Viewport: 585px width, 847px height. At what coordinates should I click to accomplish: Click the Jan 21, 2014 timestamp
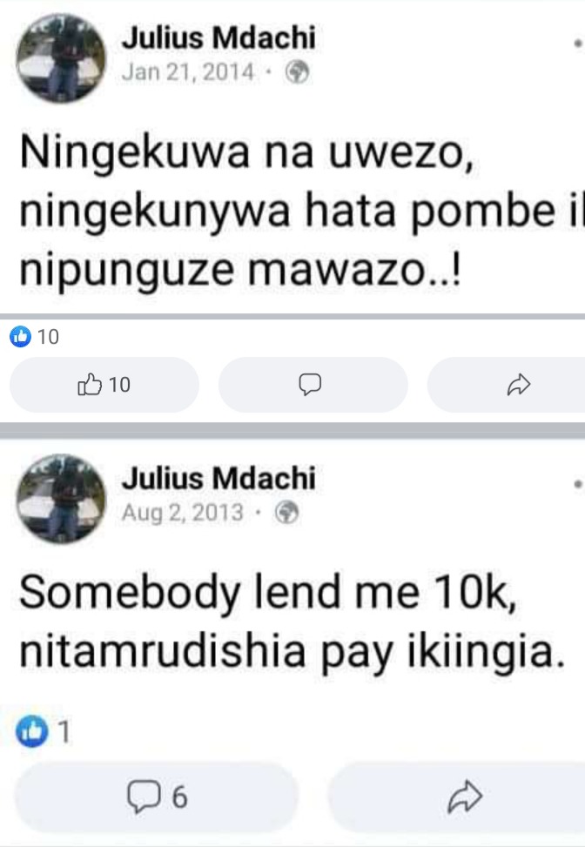point(187,72)
